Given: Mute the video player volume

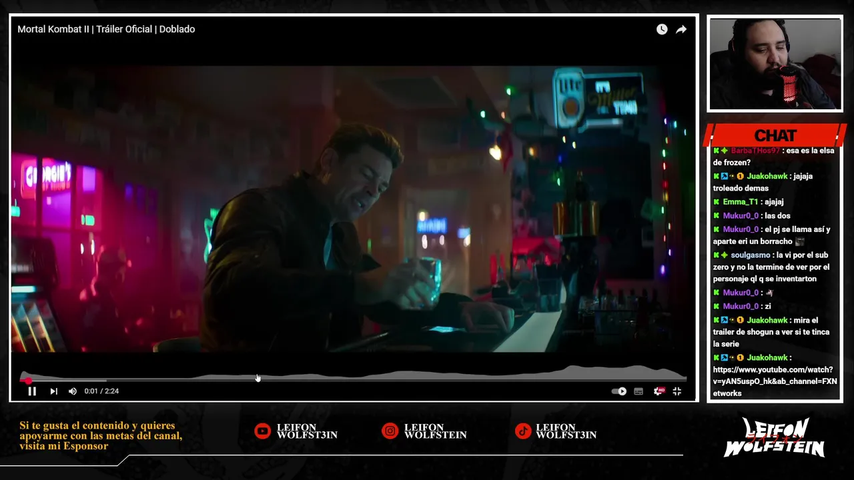Looking at the screenshot, I should pos(72,391).
